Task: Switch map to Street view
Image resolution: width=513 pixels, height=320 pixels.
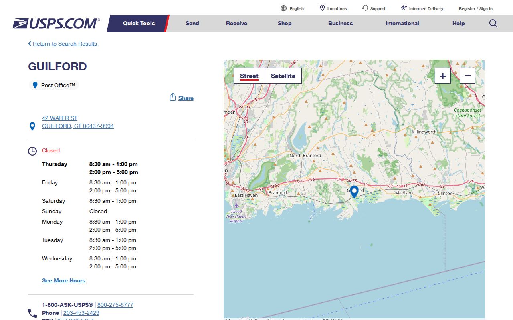Action: (x=249, y=76)
